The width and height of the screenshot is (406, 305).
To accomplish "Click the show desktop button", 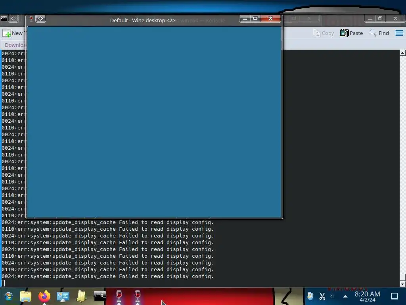I will click(395, 296).
